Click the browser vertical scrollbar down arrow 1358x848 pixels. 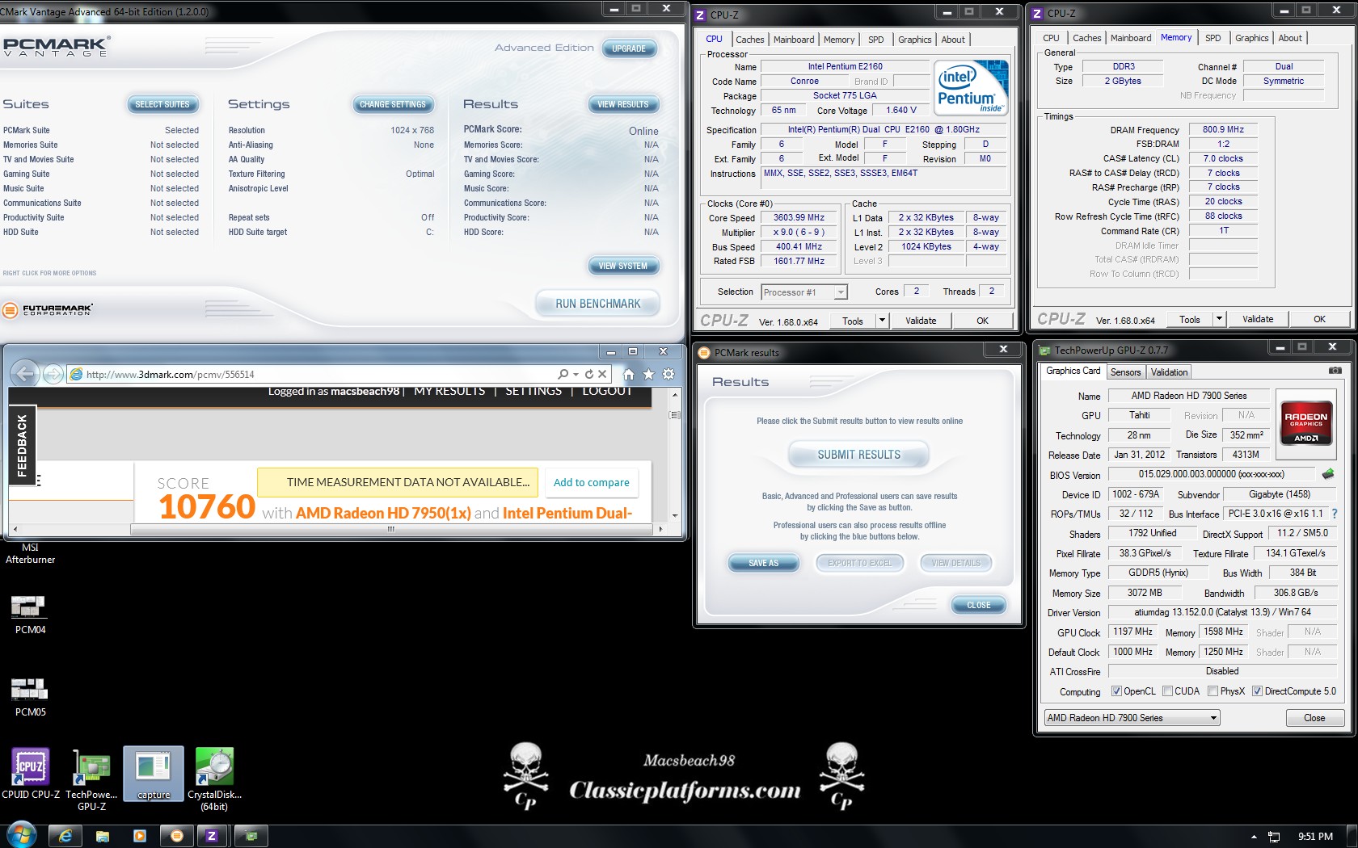[675, 514]
